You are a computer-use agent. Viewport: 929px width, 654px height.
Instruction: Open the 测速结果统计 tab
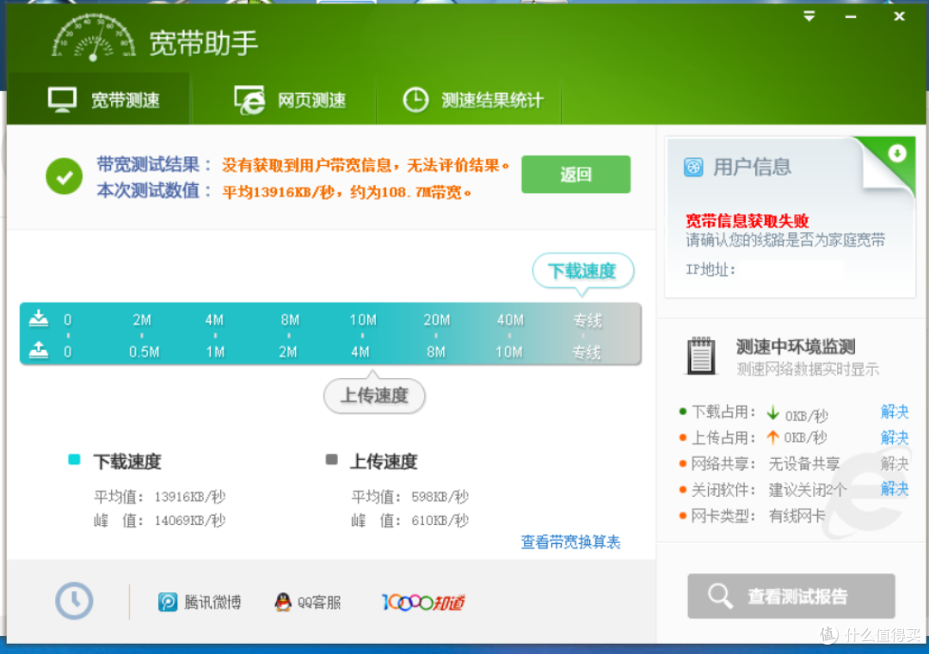[470, 100]
